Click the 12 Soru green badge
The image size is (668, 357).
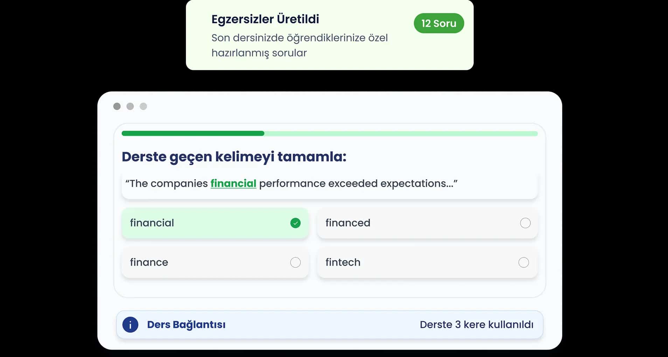439,23
